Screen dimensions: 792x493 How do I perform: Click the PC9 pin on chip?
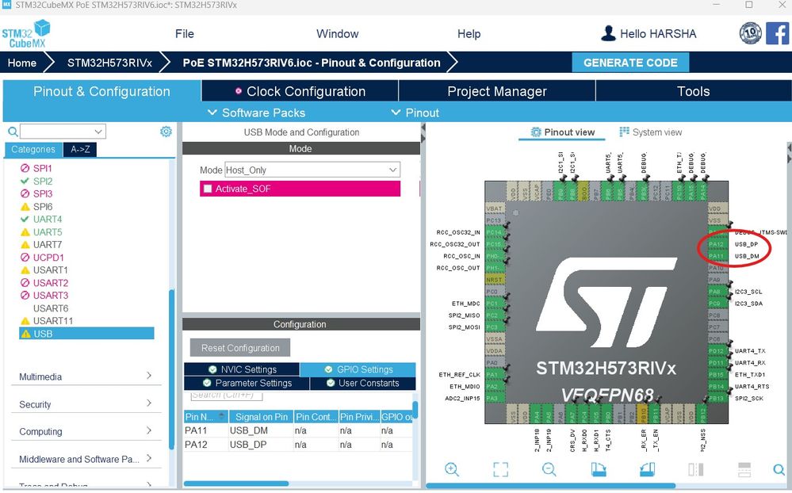716,304
